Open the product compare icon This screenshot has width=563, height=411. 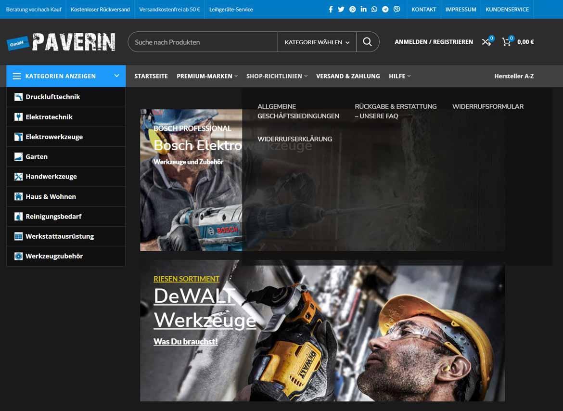pos(487,41)
